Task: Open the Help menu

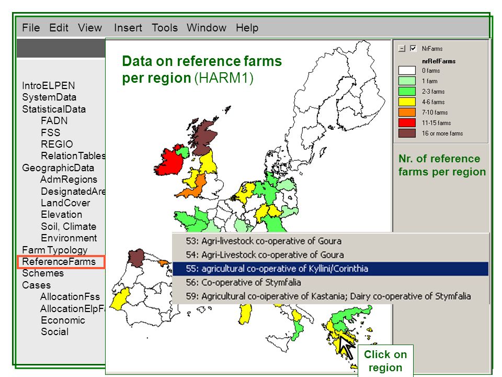Action: pos(247,28)
